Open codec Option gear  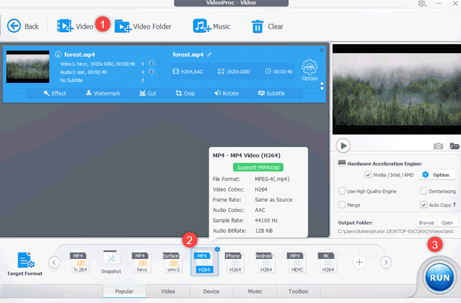(x=310, y=70)
